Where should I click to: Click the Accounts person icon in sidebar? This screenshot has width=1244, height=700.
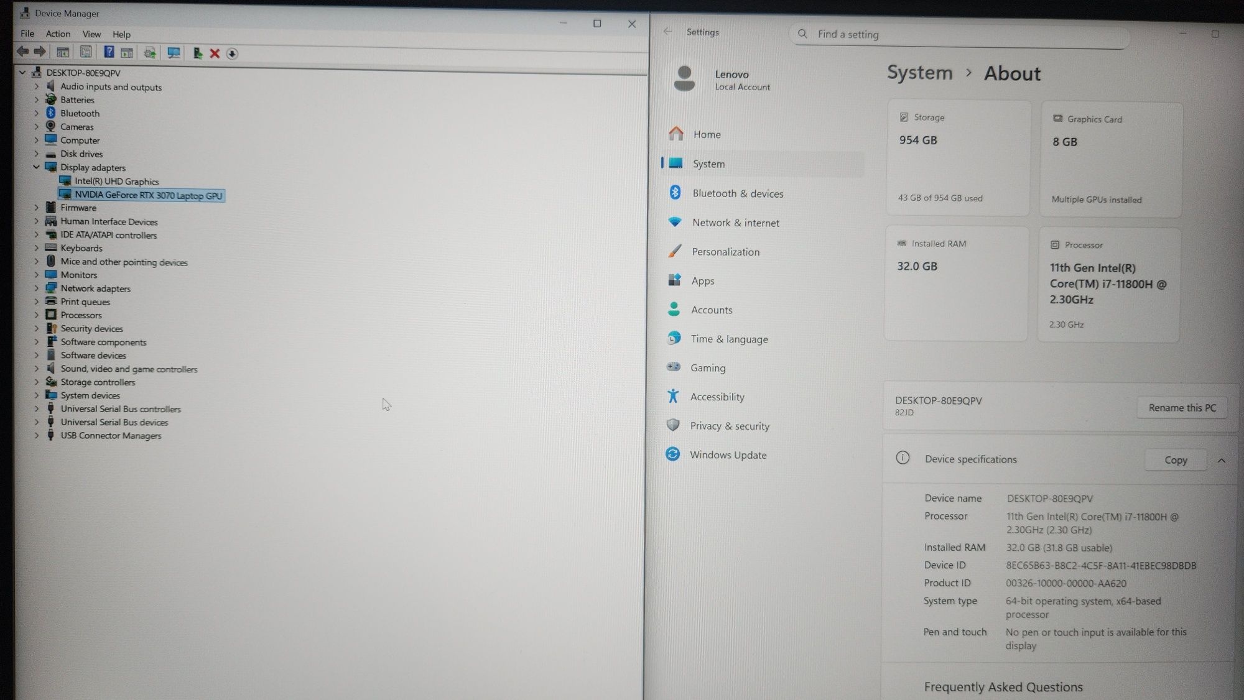[x=674, y=309]
